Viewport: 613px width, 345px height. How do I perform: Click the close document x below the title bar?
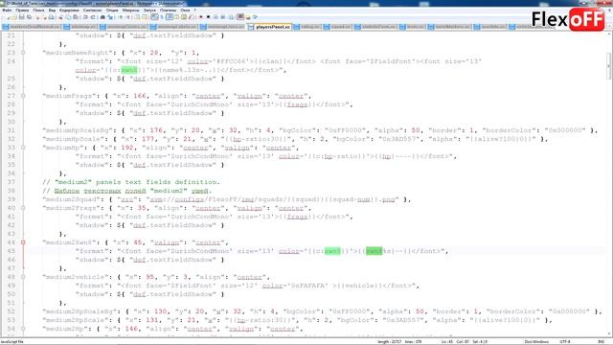pyautogui.click(x=609, y=11)
